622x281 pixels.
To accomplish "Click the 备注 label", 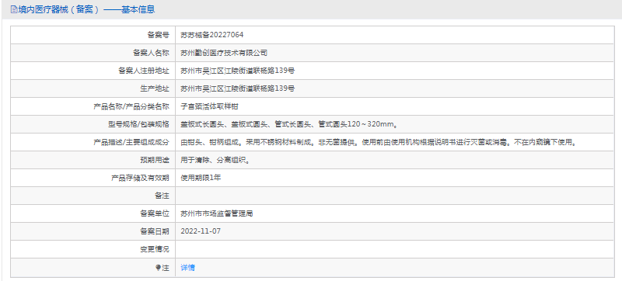I will (x=162, y=196).
